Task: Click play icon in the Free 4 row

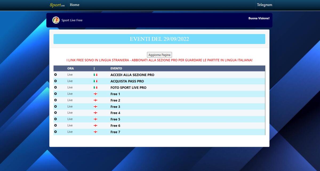Action: pos(55,113)
